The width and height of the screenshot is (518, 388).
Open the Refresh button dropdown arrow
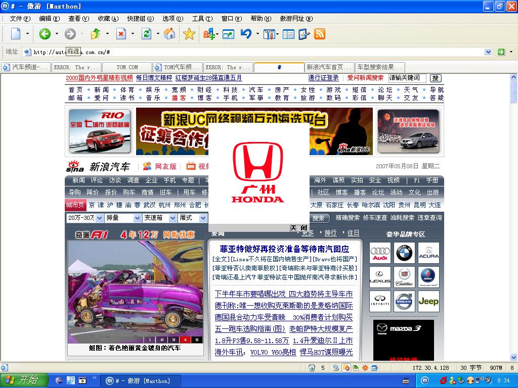pyautogui.click(x=158, y=34)
